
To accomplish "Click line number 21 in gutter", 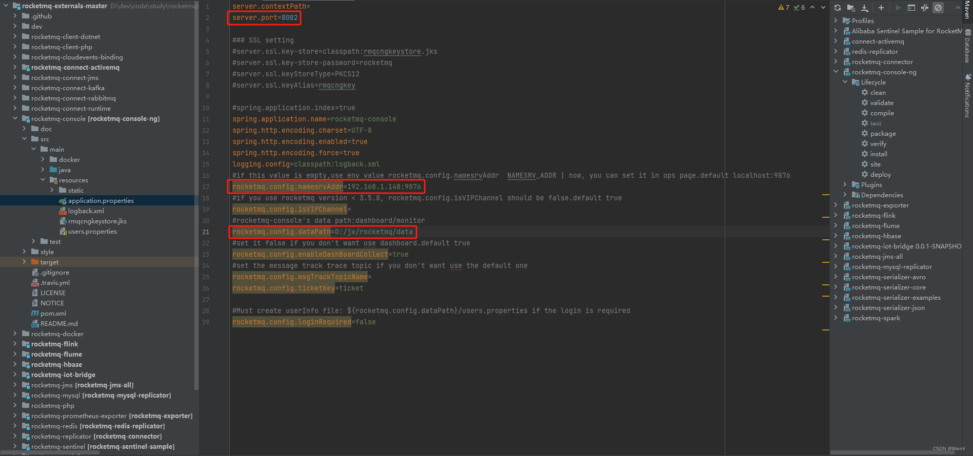I will tap(206, 232).
